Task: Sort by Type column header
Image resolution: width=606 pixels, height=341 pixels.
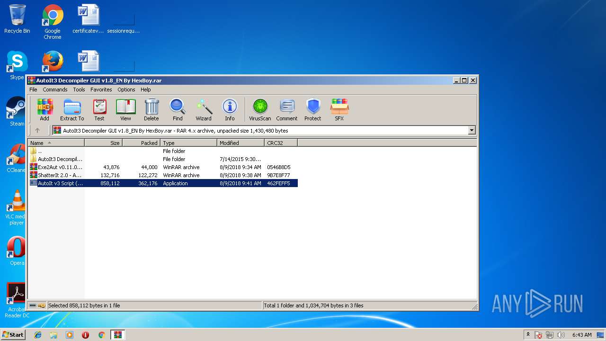Action: pos(188,143)
